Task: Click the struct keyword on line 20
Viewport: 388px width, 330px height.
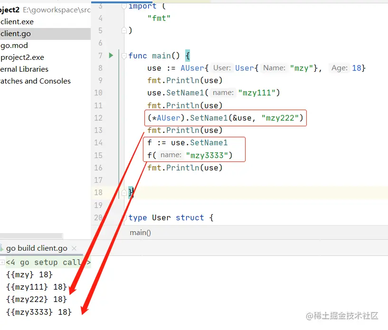Action: (190, 217)
